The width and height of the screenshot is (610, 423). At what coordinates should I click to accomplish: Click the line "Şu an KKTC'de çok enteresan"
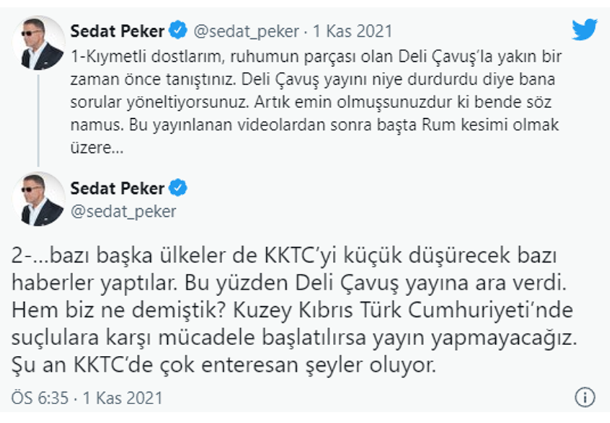pos(225,367)
